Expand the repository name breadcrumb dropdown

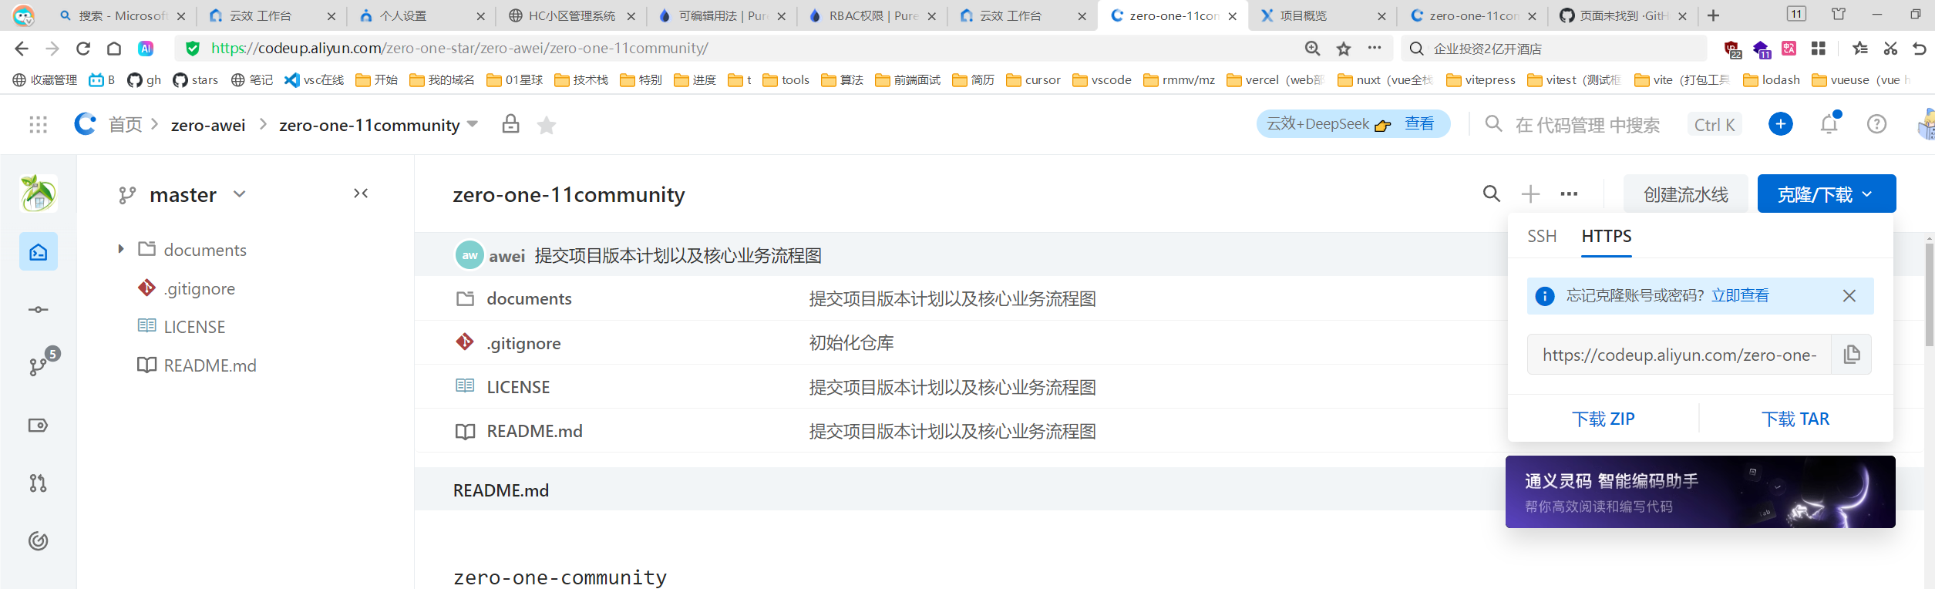pyautogui.click(x=473, y=124)
